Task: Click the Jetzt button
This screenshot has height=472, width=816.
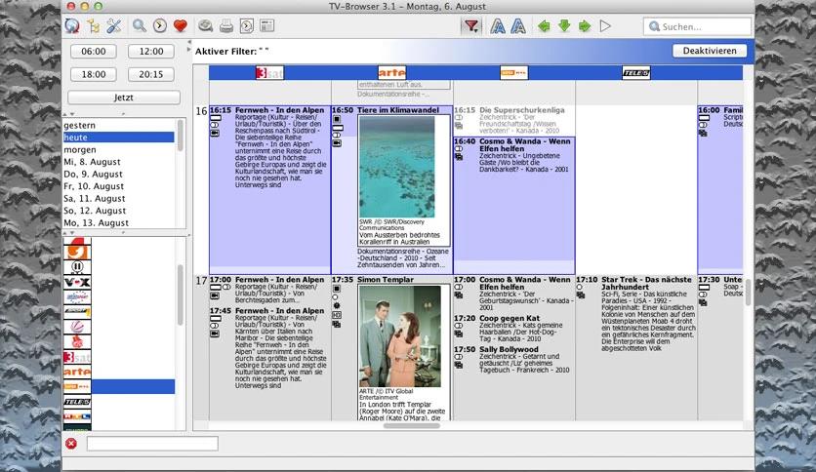Action: pos(124,98)
